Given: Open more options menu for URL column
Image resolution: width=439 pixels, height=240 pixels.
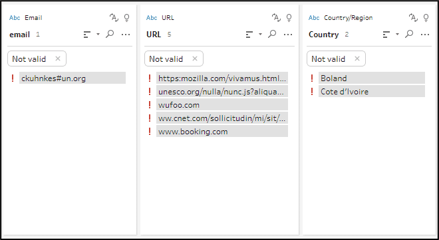Looking at the screenshot, I should (x=288, y=35).
